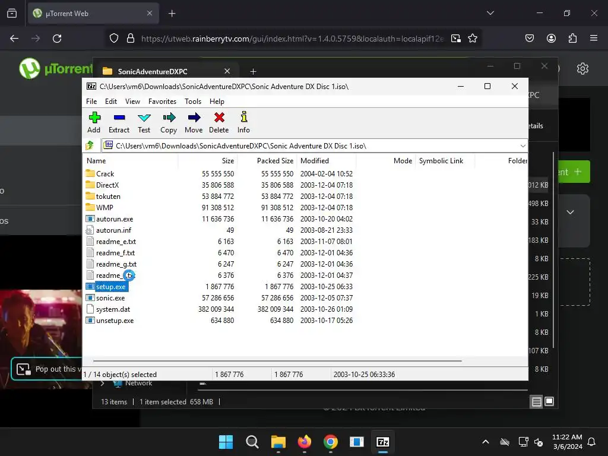The height and width of the screenshot is (456, 608).
Task: Open Google Chrome from the taskbar
Action: click(330, 442)
